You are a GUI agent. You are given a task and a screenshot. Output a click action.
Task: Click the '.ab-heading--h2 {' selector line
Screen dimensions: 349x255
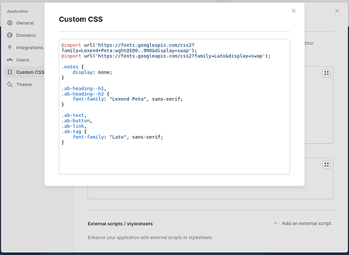click(x=86, y=94)
